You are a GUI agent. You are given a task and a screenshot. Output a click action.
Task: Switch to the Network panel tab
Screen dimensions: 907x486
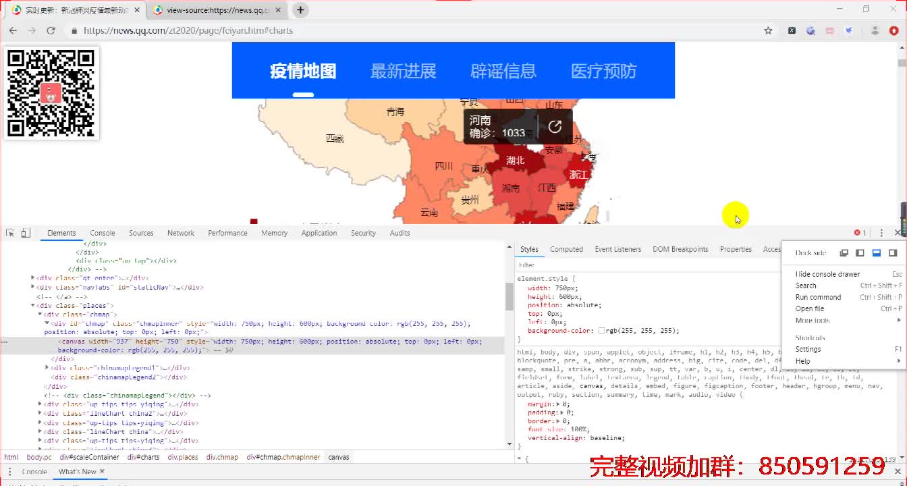181,233
